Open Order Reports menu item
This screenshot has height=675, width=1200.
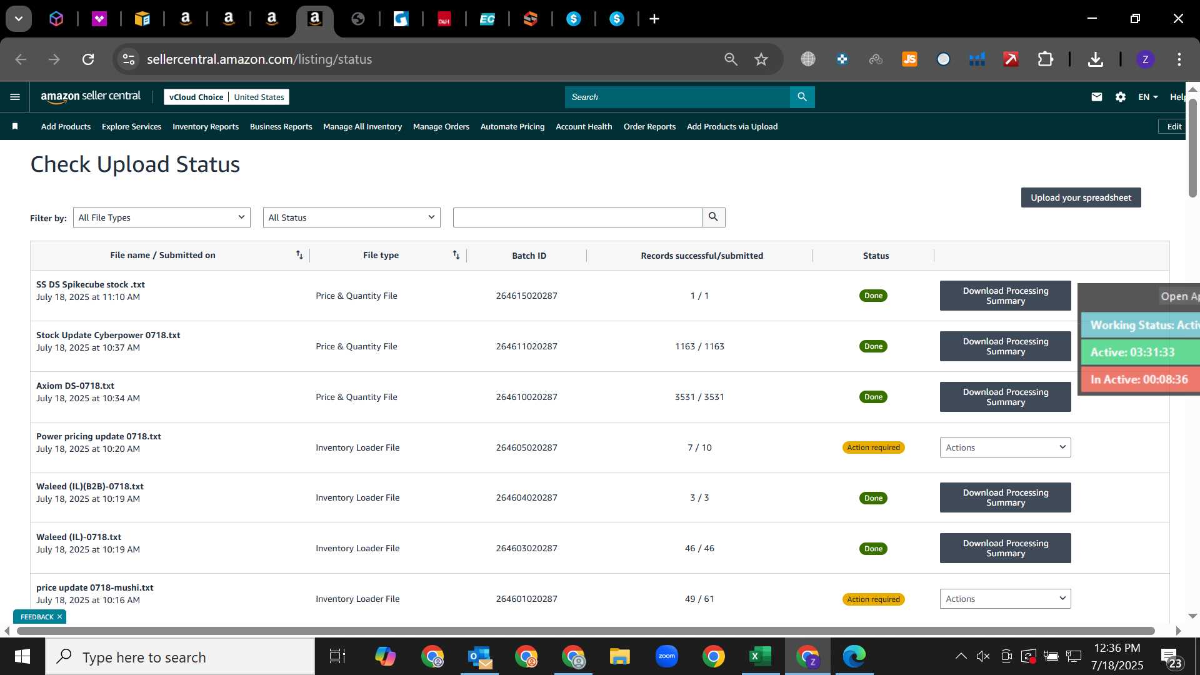pos(649,126)
